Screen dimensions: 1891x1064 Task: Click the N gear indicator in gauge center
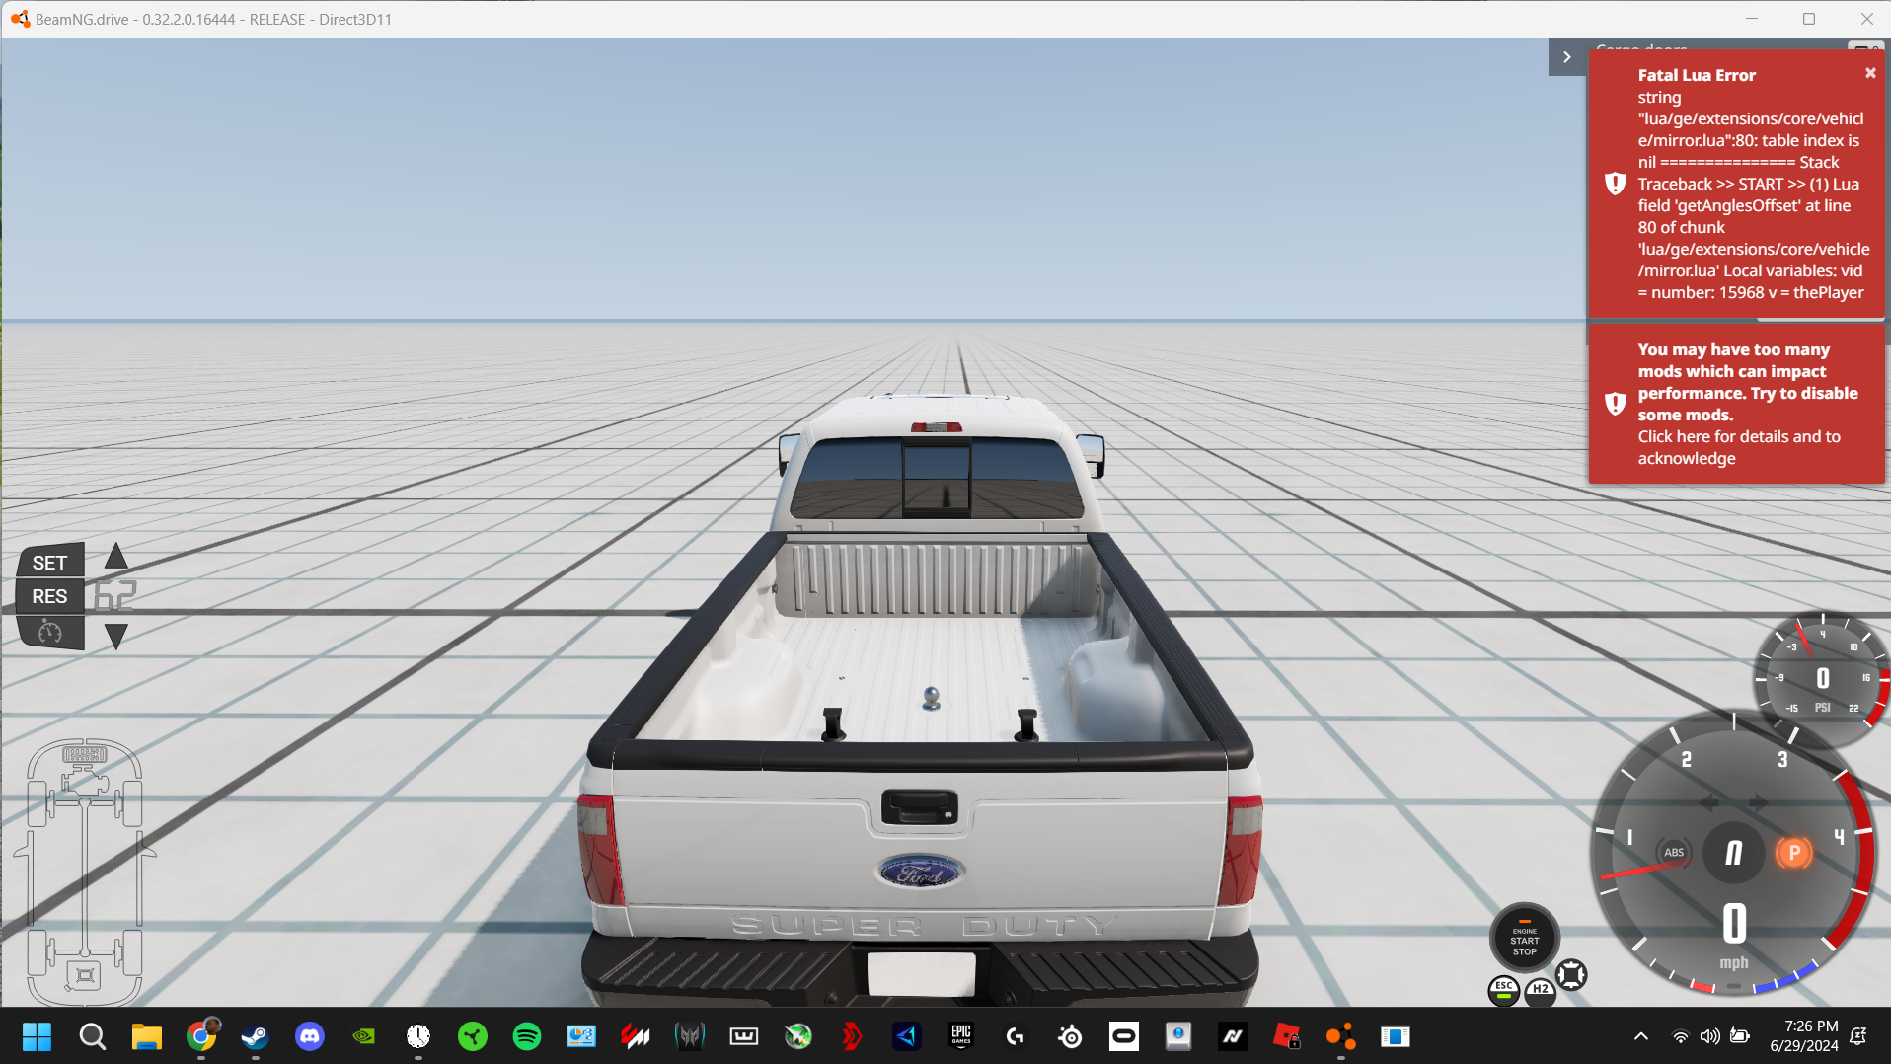tap(1733, 853)
